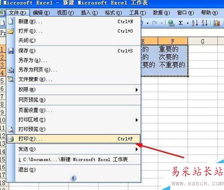
Task: Select row 8 header
Action: pos(3,104)
